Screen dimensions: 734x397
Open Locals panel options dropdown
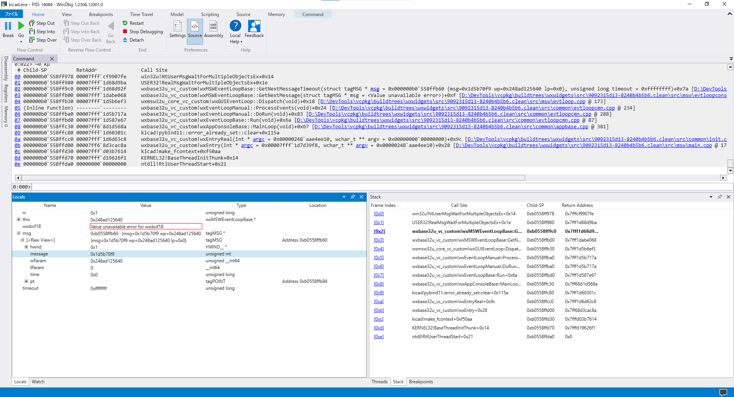[x=344, y=197]
